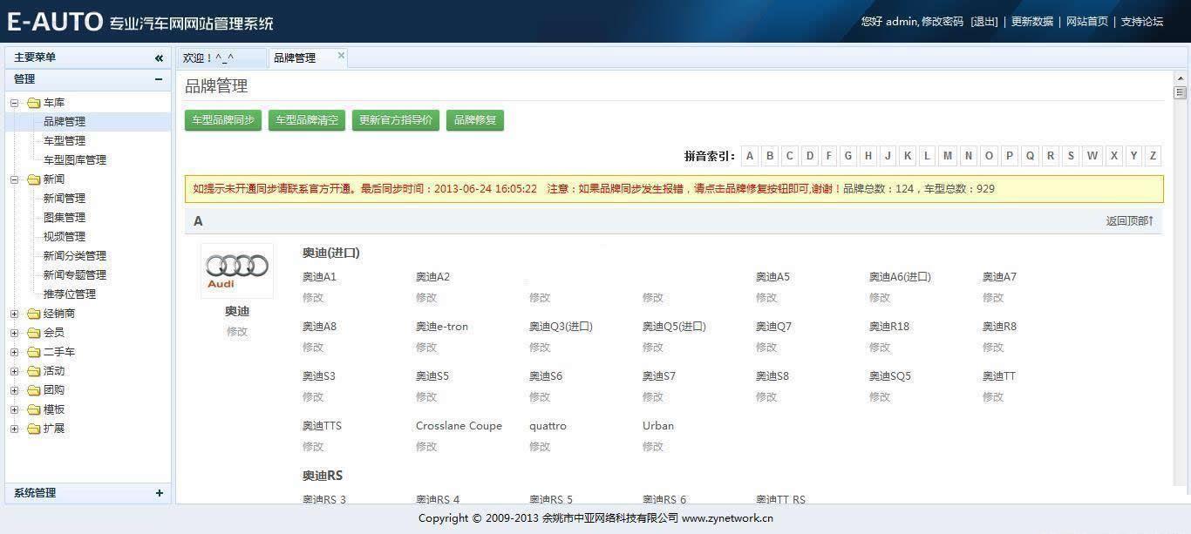
Task: Click 修改 under 奥迪Q7
Action: (x=766, y=348)
